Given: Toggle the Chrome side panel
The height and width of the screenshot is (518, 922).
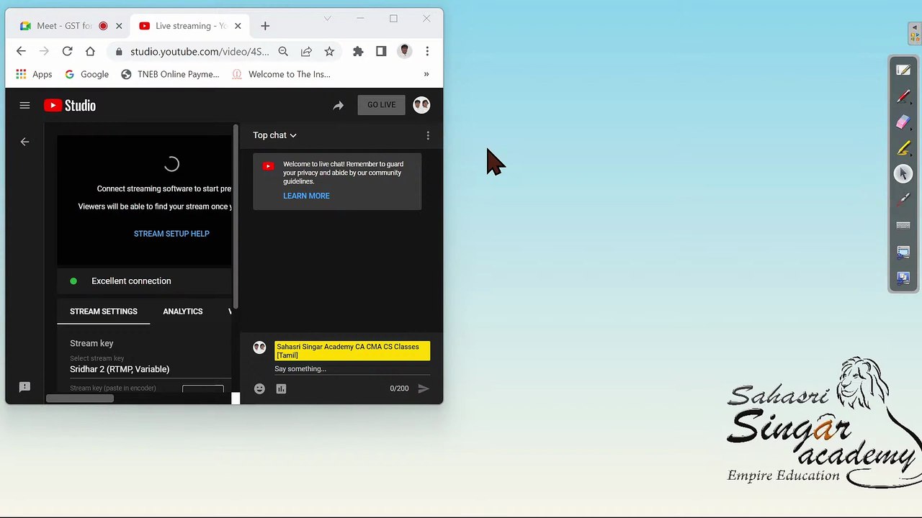Looking at the screenshot, I should tap(381, 51).
